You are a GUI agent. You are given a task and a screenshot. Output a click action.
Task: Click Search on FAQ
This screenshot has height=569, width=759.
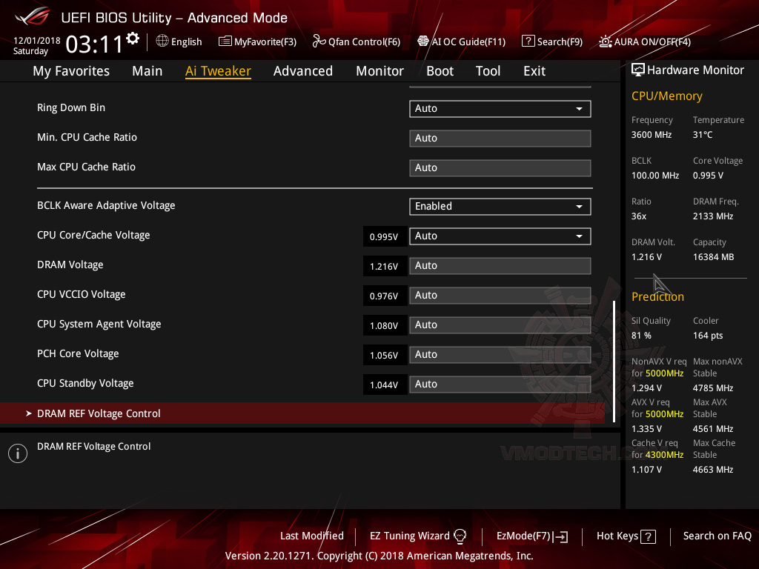[x=717, y=536]
